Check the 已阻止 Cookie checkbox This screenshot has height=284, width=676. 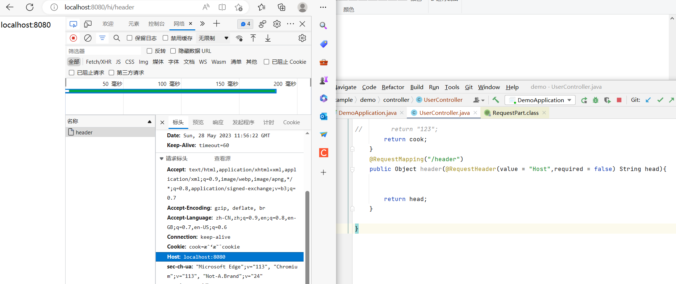(266, 62)
